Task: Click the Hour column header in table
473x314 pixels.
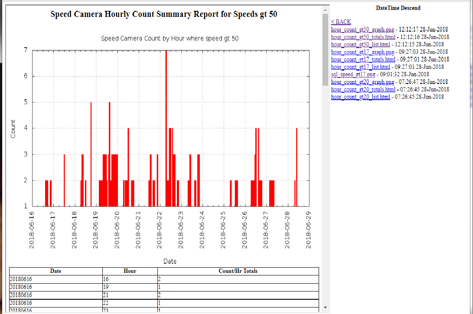Action: click(x=130, y=271)
